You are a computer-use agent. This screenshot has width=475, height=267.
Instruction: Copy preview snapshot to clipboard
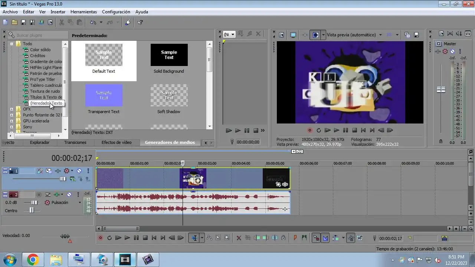(x=407, y=35)
